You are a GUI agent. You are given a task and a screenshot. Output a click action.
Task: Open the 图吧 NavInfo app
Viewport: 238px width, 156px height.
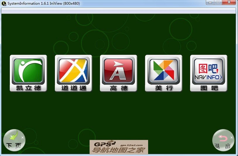click(x=209, y=73)
